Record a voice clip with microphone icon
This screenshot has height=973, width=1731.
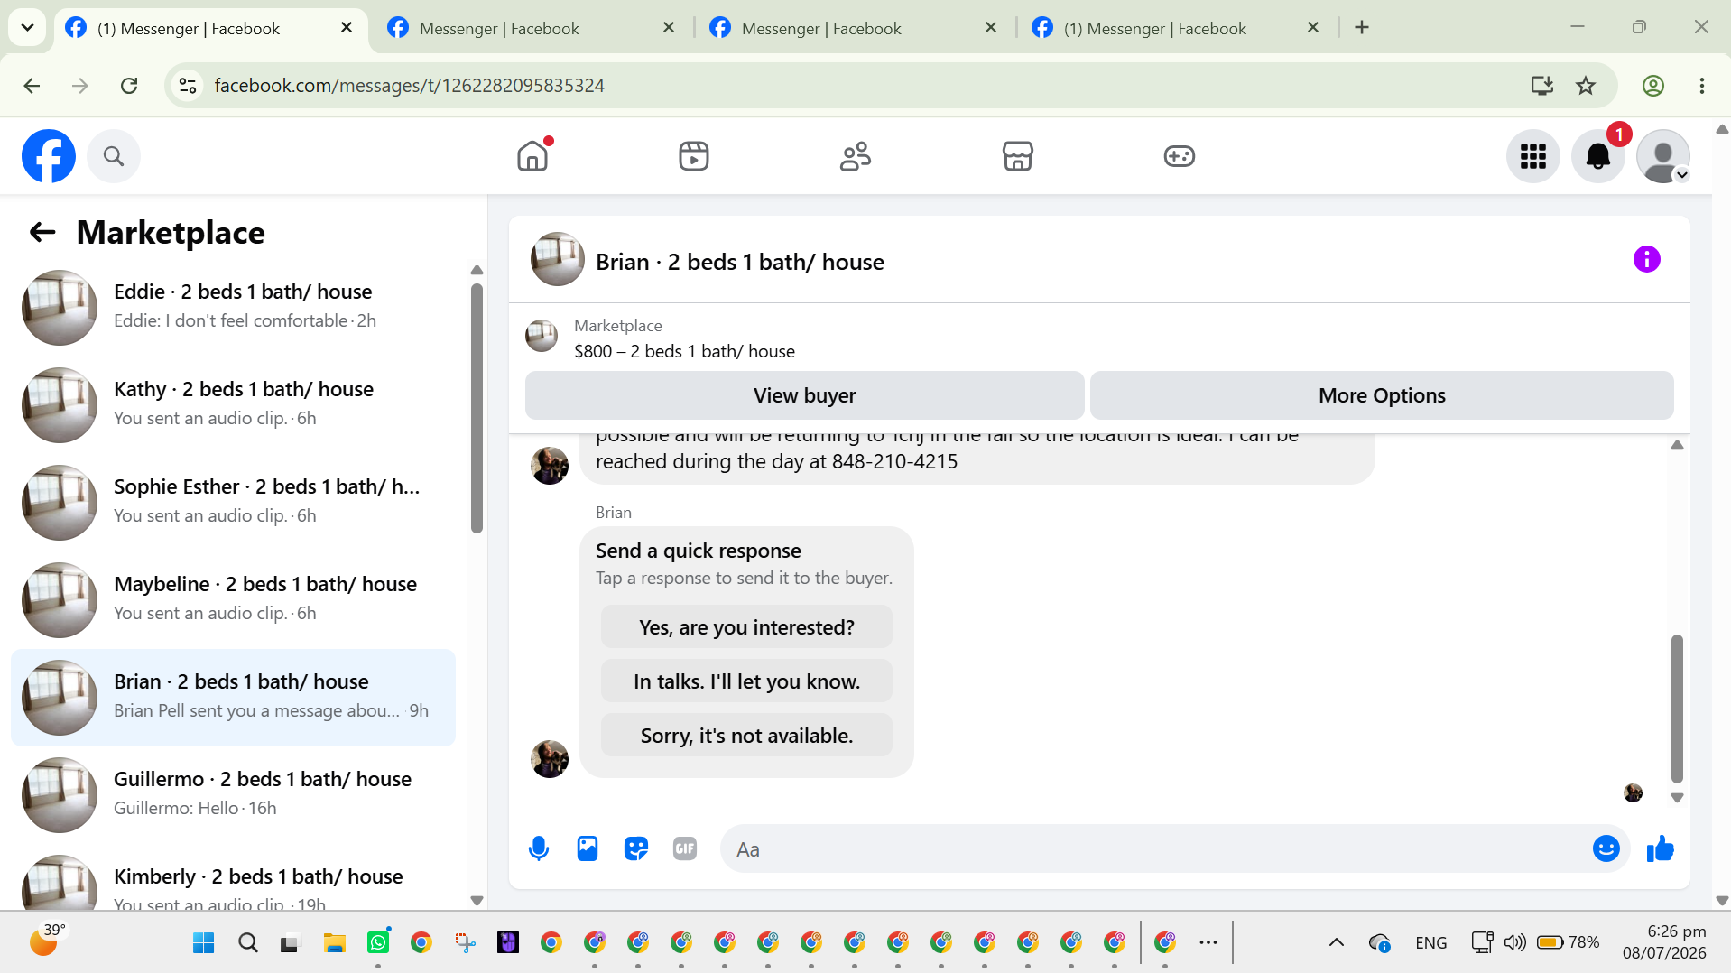(x=539, y=848)
